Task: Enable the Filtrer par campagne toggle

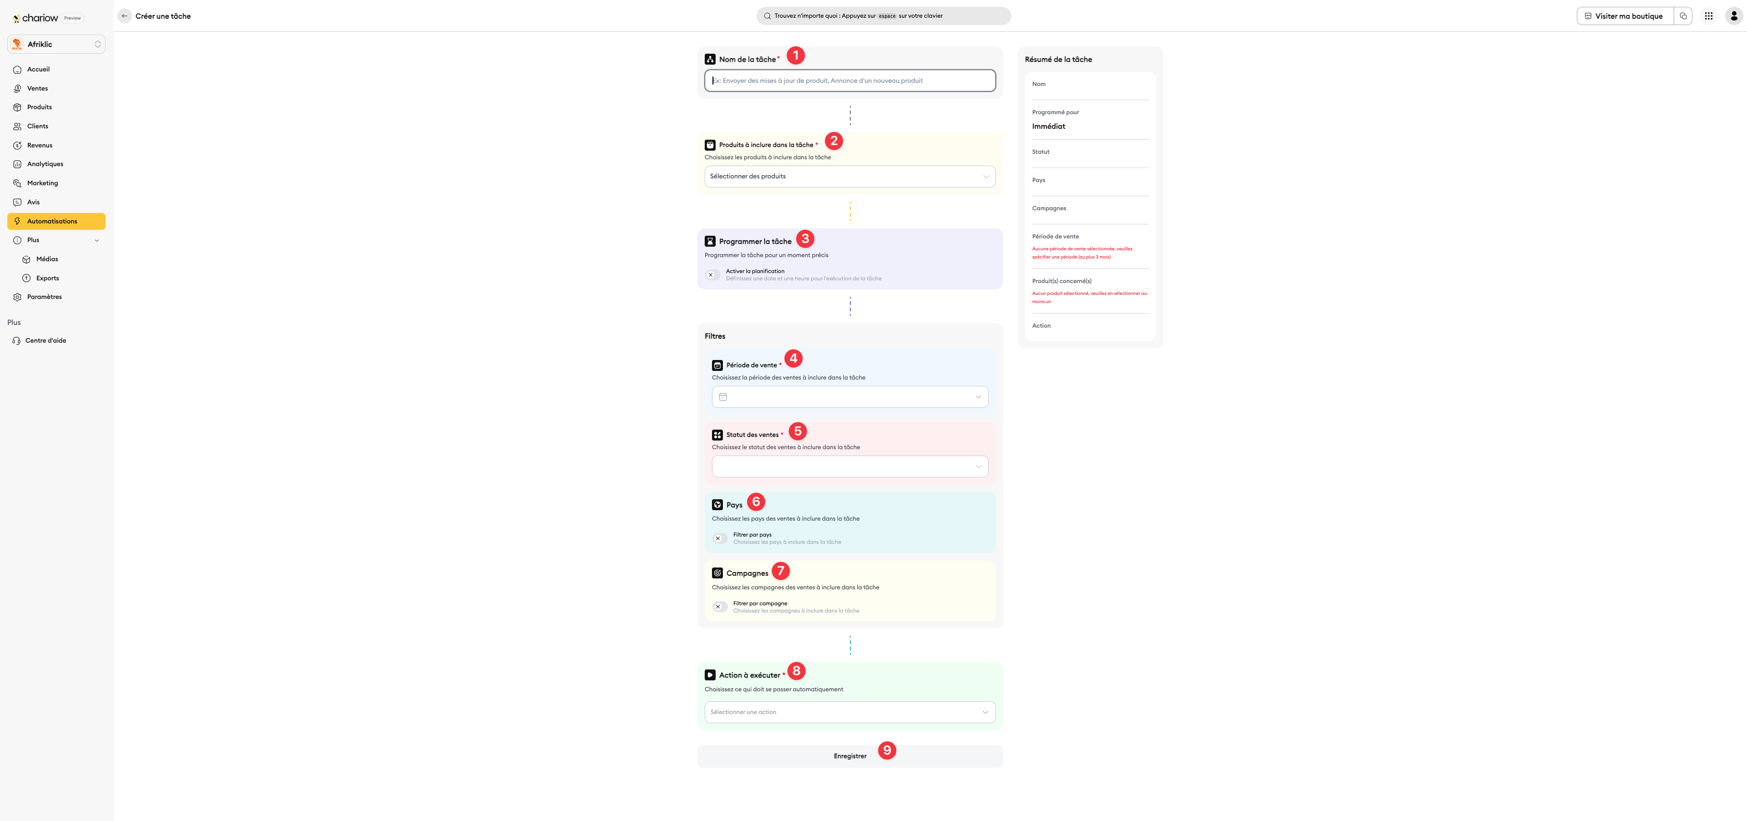Action: click(x=720, y=607)
